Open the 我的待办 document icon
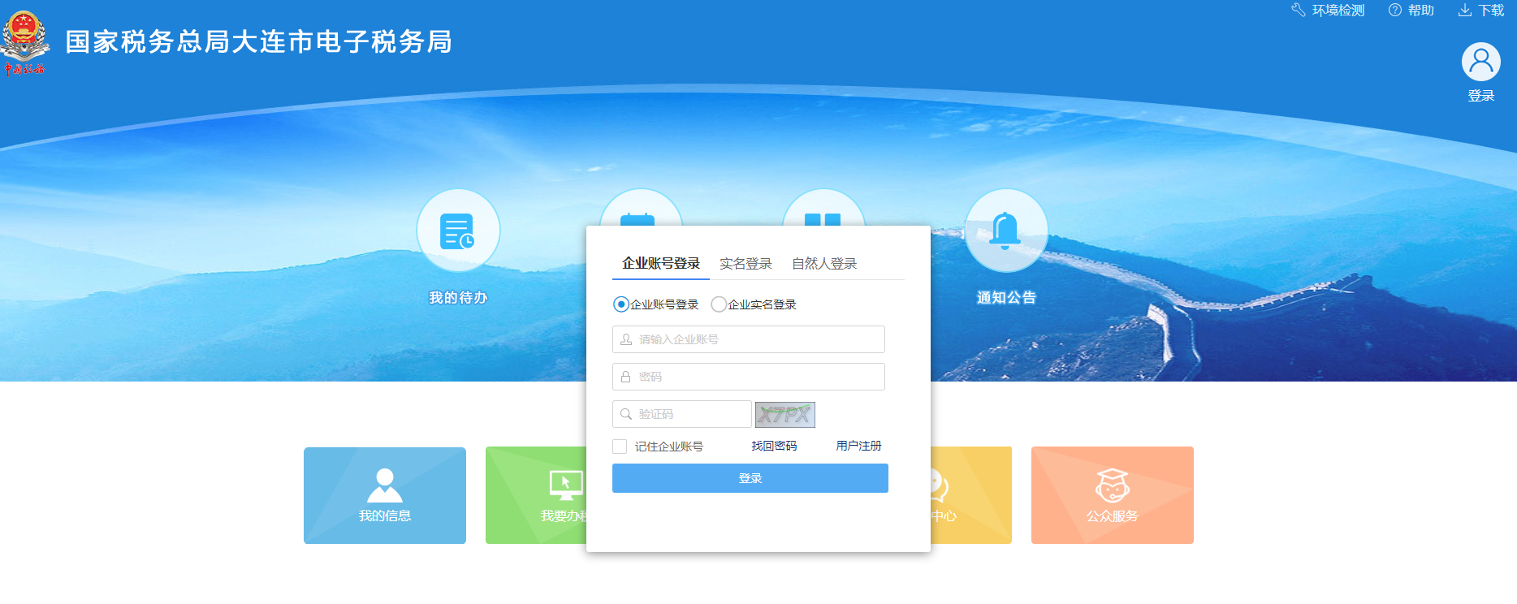Viewport: 1517px width, 604px height. [458, 231]
